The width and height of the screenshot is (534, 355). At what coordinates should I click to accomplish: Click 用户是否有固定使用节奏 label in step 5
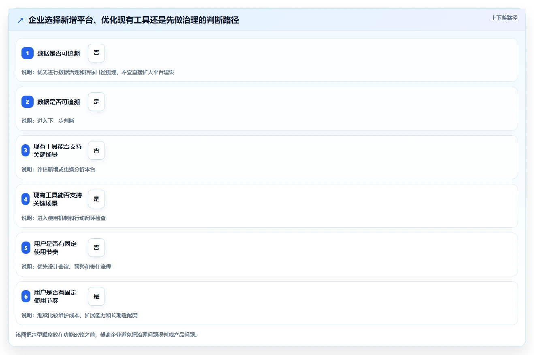click(x=56, y=248)
